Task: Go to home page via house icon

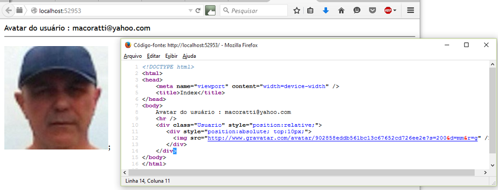Action: [x=341, y=11]
